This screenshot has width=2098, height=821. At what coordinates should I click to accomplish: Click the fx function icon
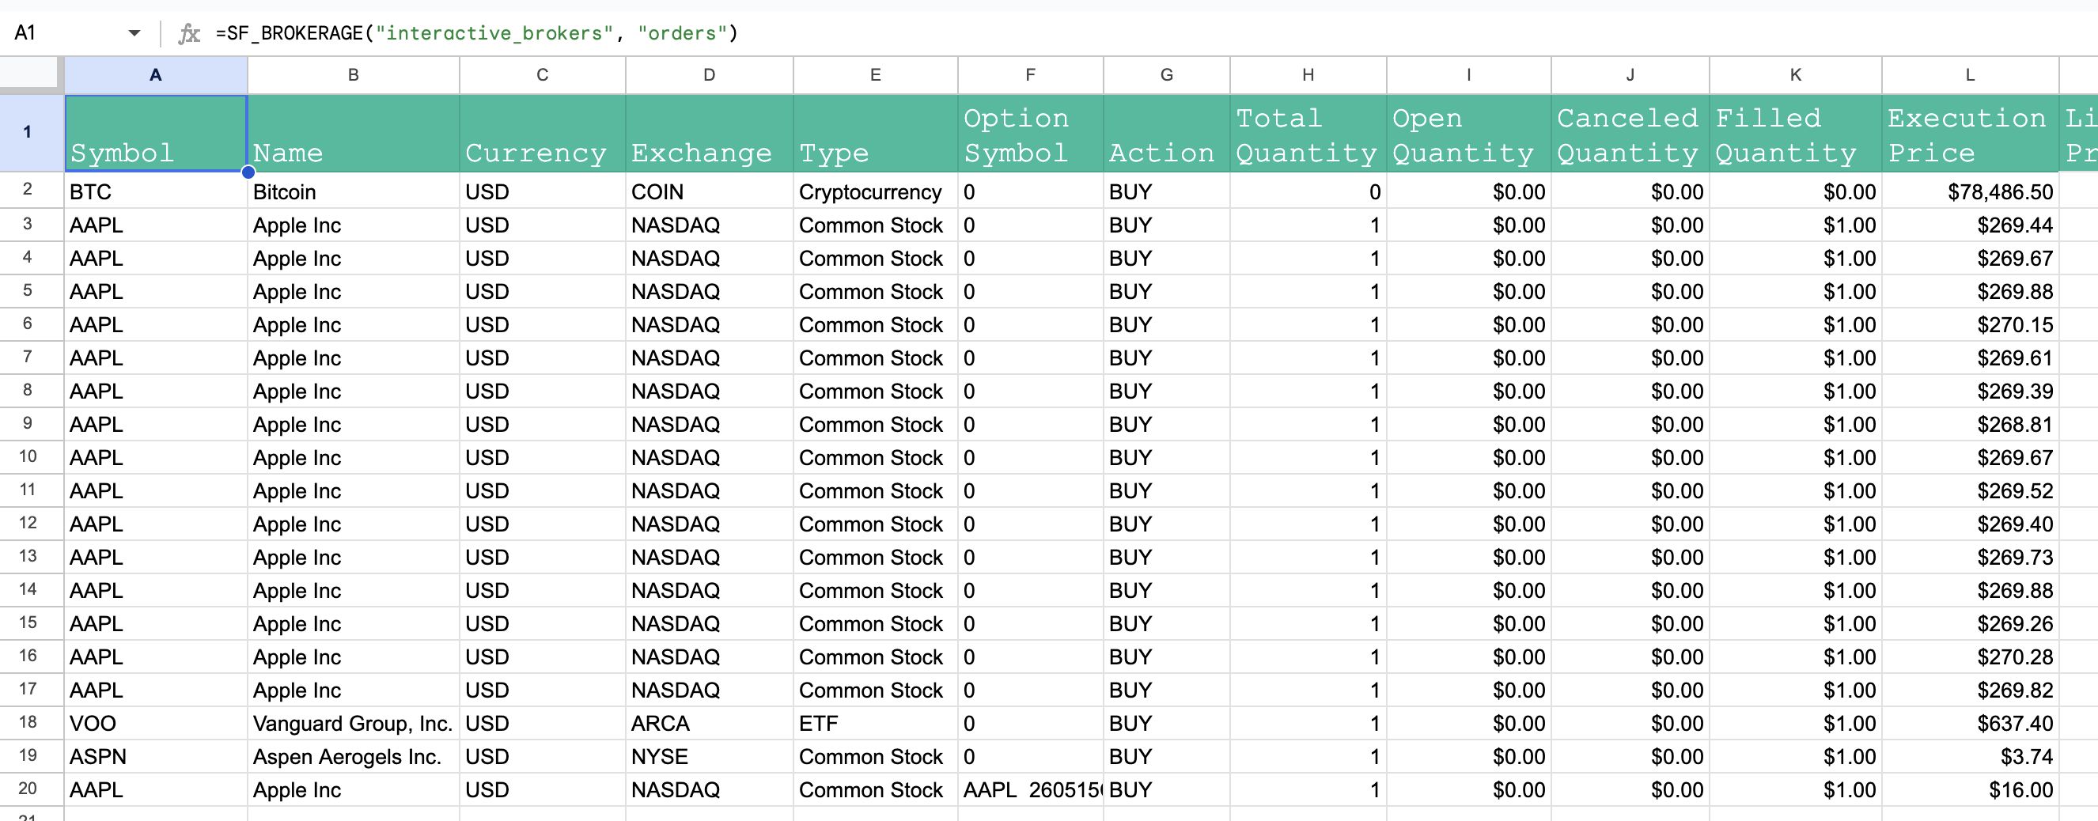point(189,33)
